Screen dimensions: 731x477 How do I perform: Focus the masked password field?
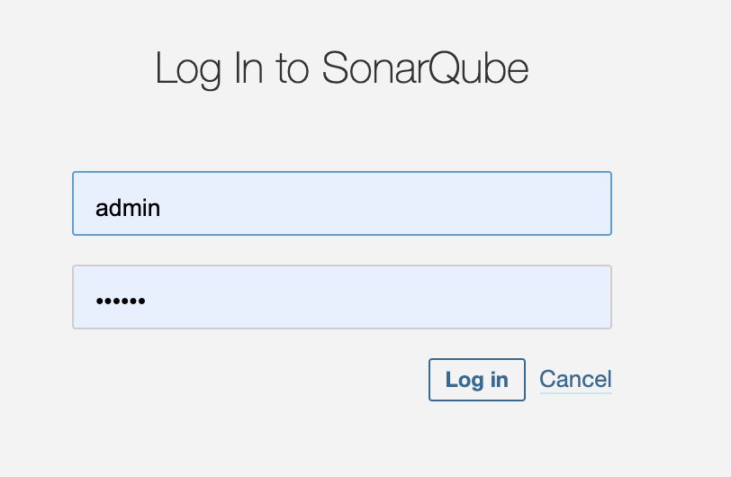coord(342,297)
